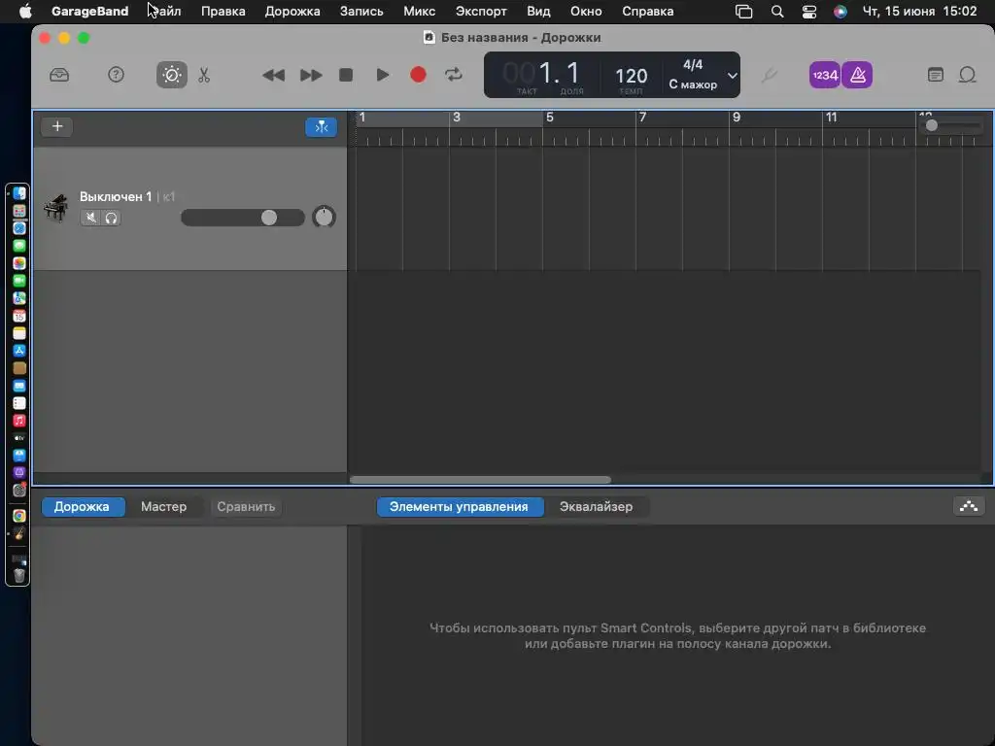Screen dimensions: 995x746
Task: Click the track volume slider knob
Action: click(269, 218)
